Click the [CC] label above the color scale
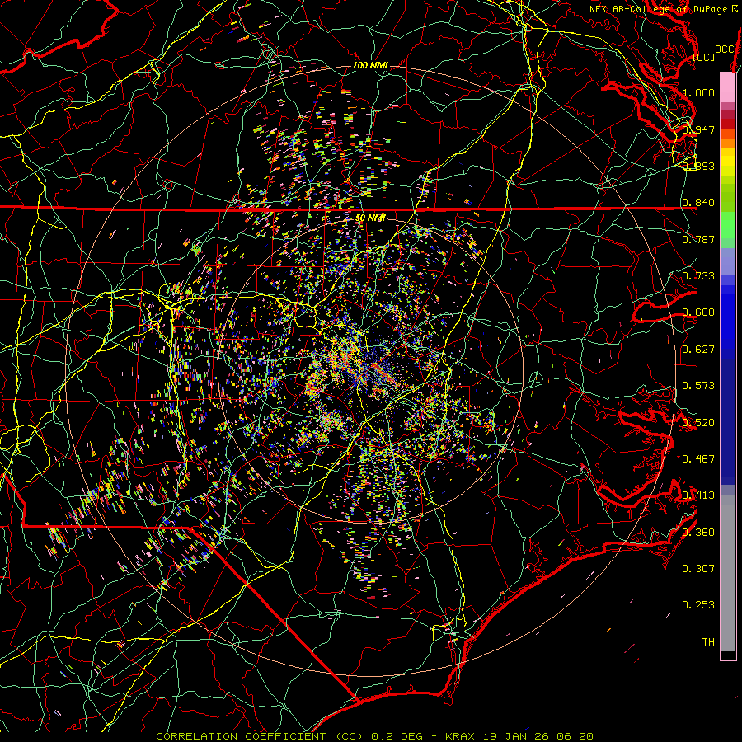The width and height of the screenshot is (742, 742). click(703, 57)
